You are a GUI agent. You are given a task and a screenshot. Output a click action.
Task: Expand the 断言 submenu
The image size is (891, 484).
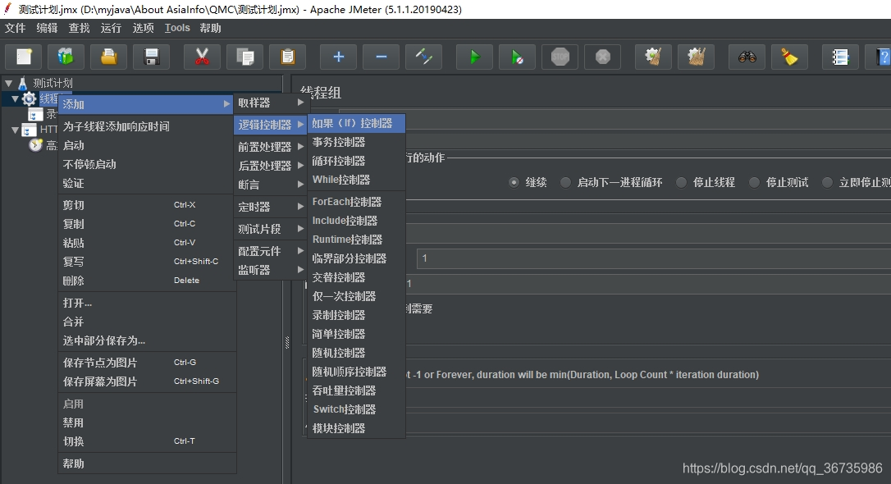pos(271,185)
